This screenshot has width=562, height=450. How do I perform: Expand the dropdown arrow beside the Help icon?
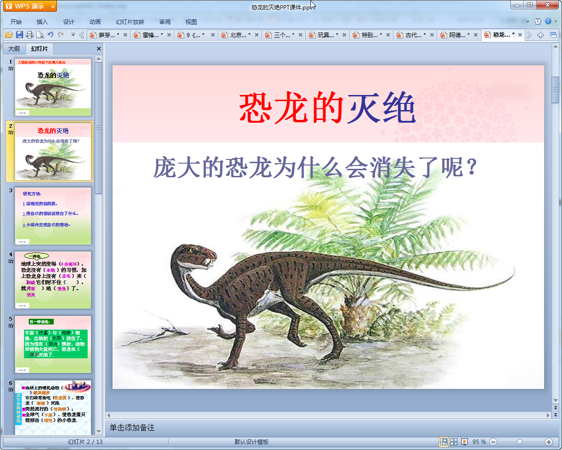point(555,22)
